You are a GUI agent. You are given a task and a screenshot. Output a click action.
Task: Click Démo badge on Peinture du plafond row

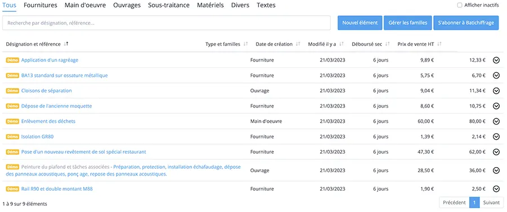pos(12,167)
